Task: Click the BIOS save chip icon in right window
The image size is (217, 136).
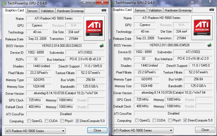Action: coord(209,45)
